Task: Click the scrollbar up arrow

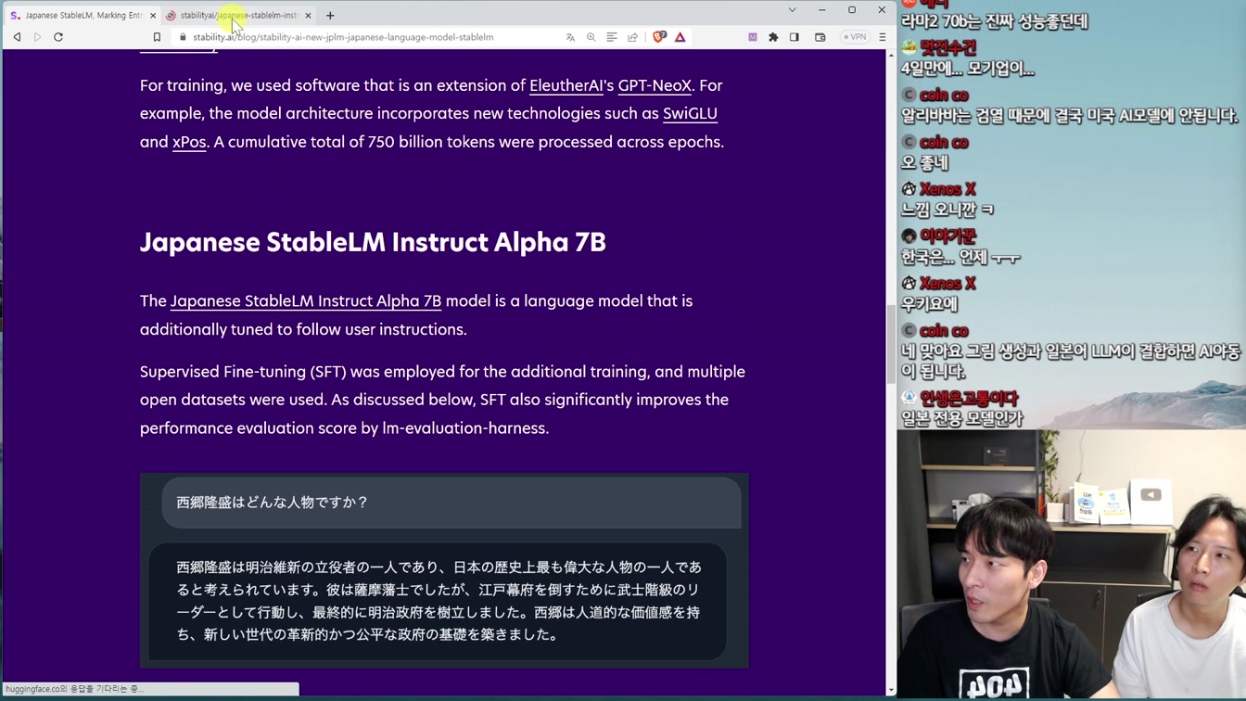Action: tap(891, 55)
